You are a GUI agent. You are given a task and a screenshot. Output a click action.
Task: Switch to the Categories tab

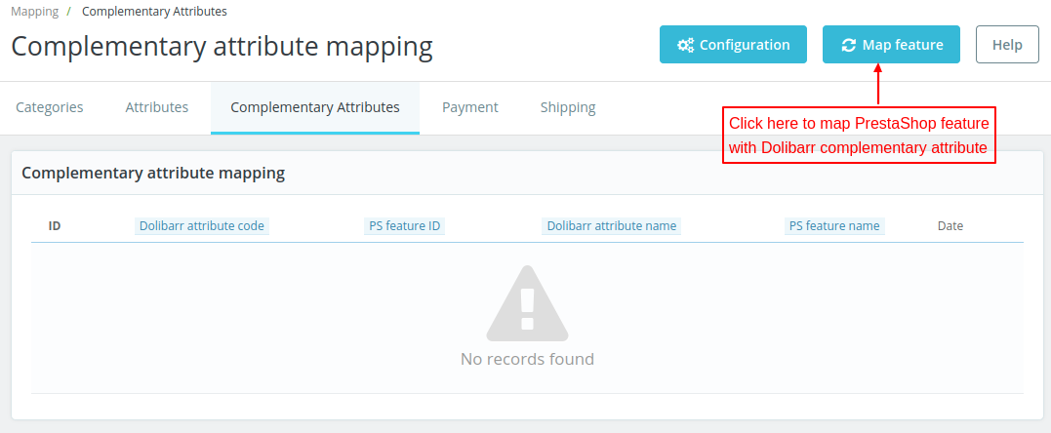point(50,107)
